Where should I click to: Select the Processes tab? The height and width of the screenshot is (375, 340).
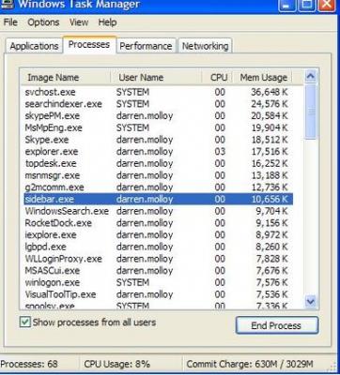(x=89, y=45)
